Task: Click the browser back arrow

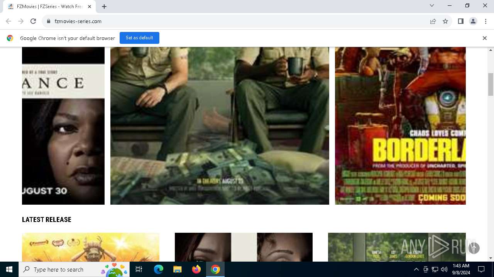Action: (8, 21)
